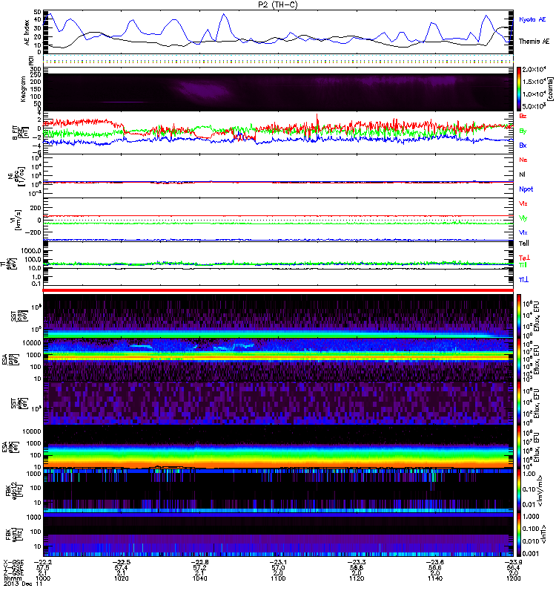This screenshot has width=556, height=594.
Task: Click the X-GSE value '-22.8'
Action: pyautogui.click(x=199, y=562)
